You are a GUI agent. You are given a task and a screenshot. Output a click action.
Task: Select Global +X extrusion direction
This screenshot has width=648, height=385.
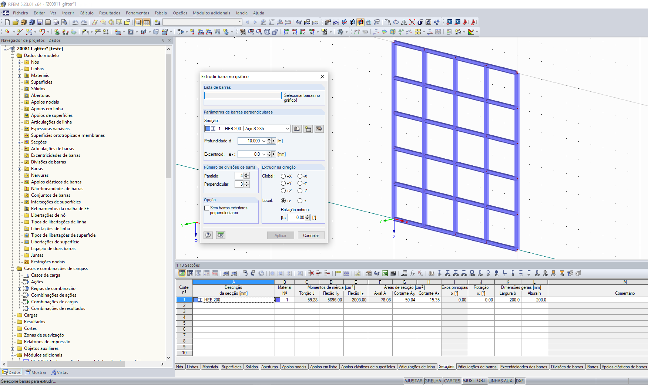click(x=283, y=176)
